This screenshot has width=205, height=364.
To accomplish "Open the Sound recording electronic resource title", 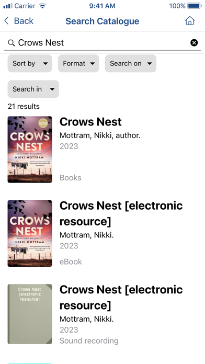I will coord(121,297).
